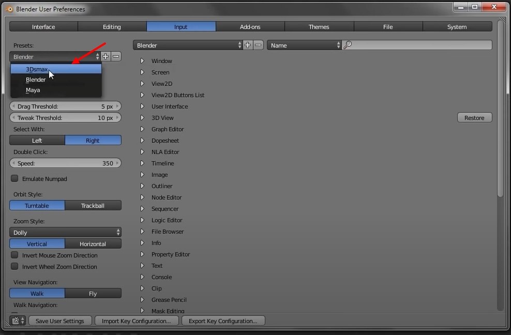Expand the Outliner keymap section
511x335 pixels.
click(142, 186)
